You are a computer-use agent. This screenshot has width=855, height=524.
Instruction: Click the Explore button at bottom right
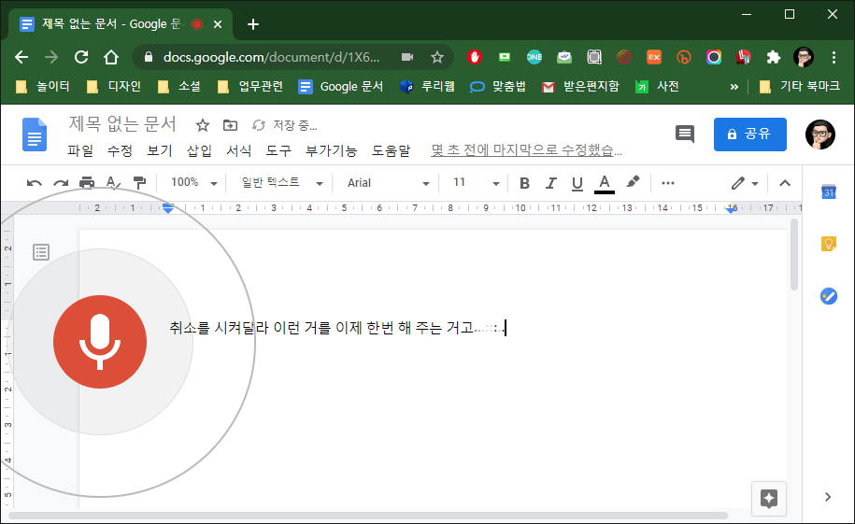[769, 499]
